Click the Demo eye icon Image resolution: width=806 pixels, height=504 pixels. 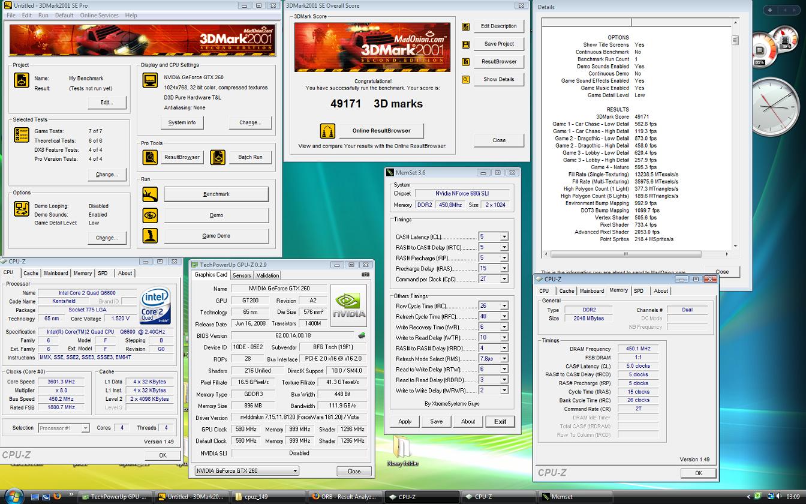click(x=150, y=215)
